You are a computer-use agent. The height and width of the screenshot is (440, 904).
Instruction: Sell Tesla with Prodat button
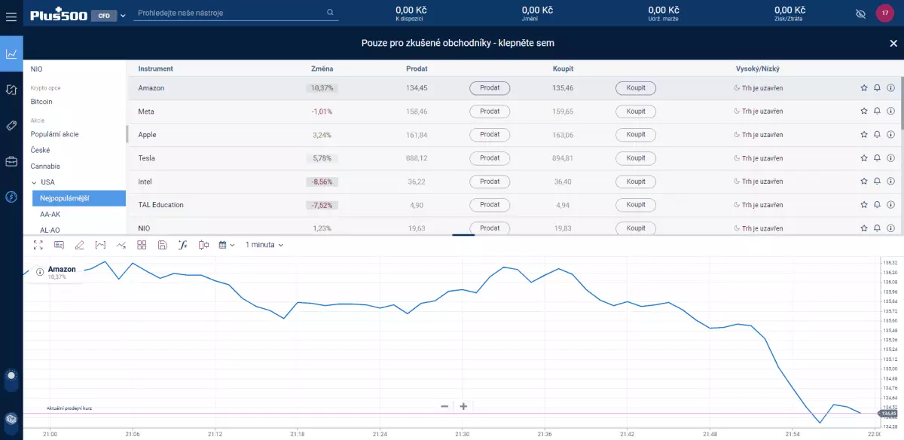490,158
